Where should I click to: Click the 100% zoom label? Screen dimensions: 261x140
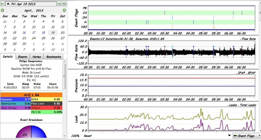[75, 136]
